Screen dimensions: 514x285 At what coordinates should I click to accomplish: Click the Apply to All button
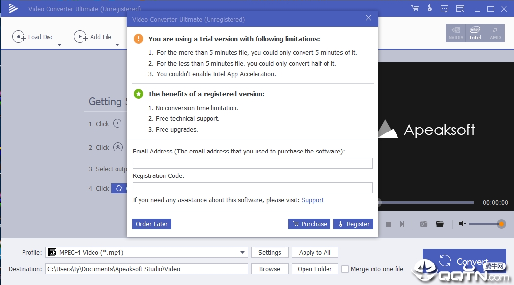point(315,252)
